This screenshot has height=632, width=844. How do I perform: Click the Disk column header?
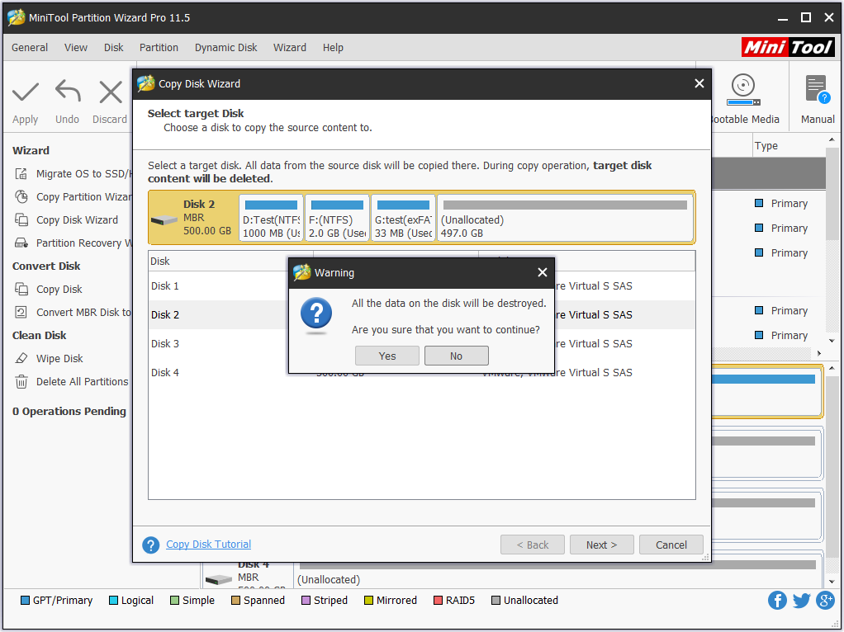231,262
